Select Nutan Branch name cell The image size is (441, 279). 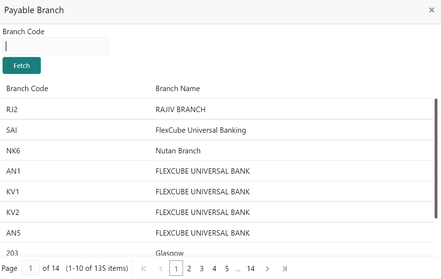178,151
